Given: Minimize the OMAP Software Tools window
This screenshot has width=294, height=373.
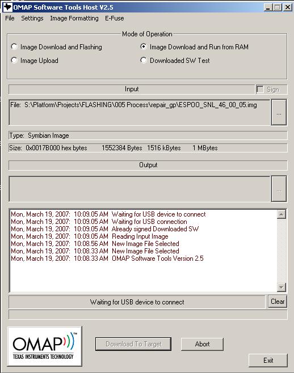Looking at the screenshot, I should (x=268, y=7).
